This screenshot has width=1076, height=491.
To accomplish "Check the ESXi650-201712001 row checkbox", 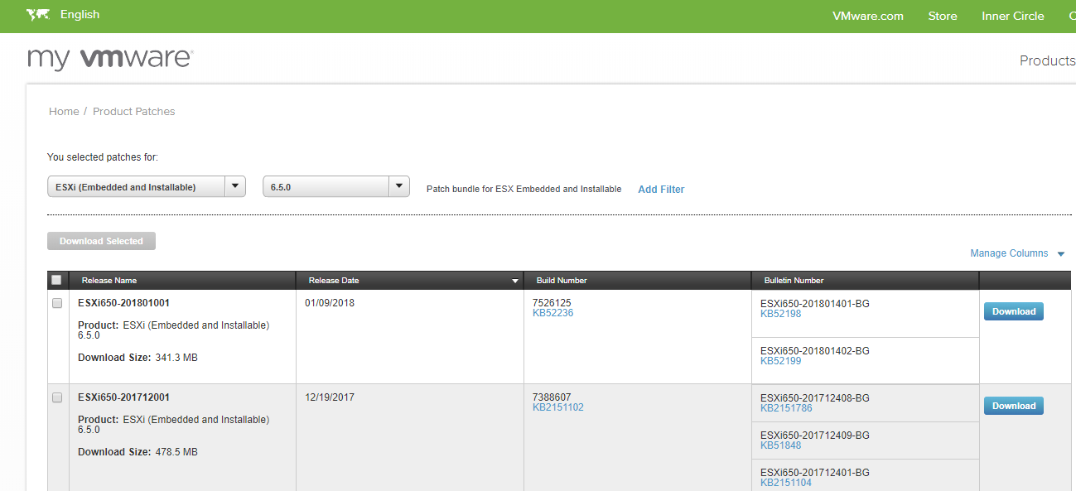I will point(57,397).
